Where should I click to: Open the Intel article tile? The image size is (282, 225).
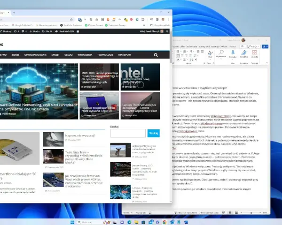pyautogui.click(x=140, y=77)
